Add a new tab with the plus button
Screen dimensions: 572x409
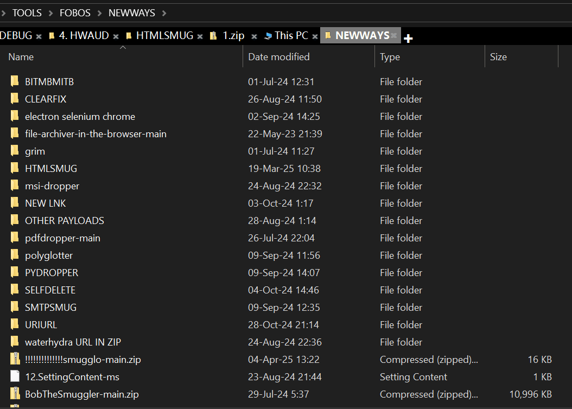tap(408, 38)
